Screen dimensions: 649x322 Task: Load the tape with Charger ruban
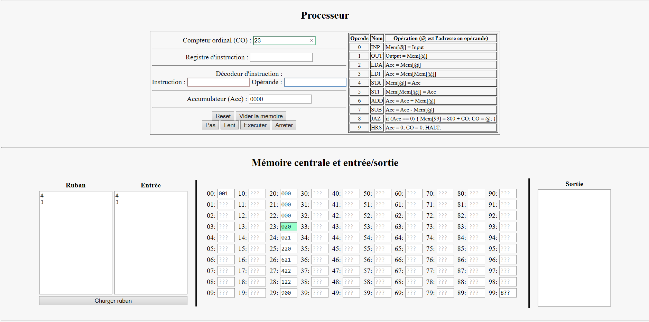click(x=113, y=301)
